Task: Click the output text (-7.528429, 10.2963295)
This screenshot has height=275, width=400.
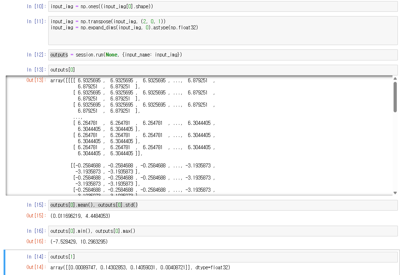Action: click(x=79, y=241)
